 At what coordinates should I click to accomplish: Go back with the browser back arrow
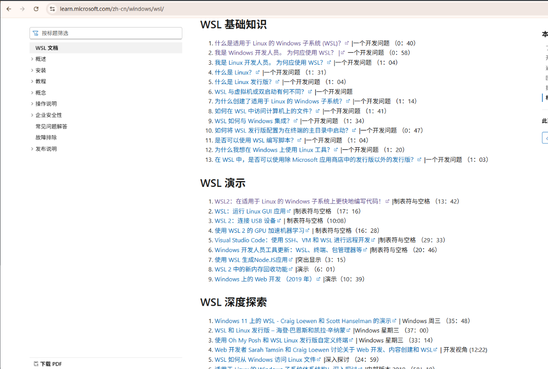tap(9, 9)
